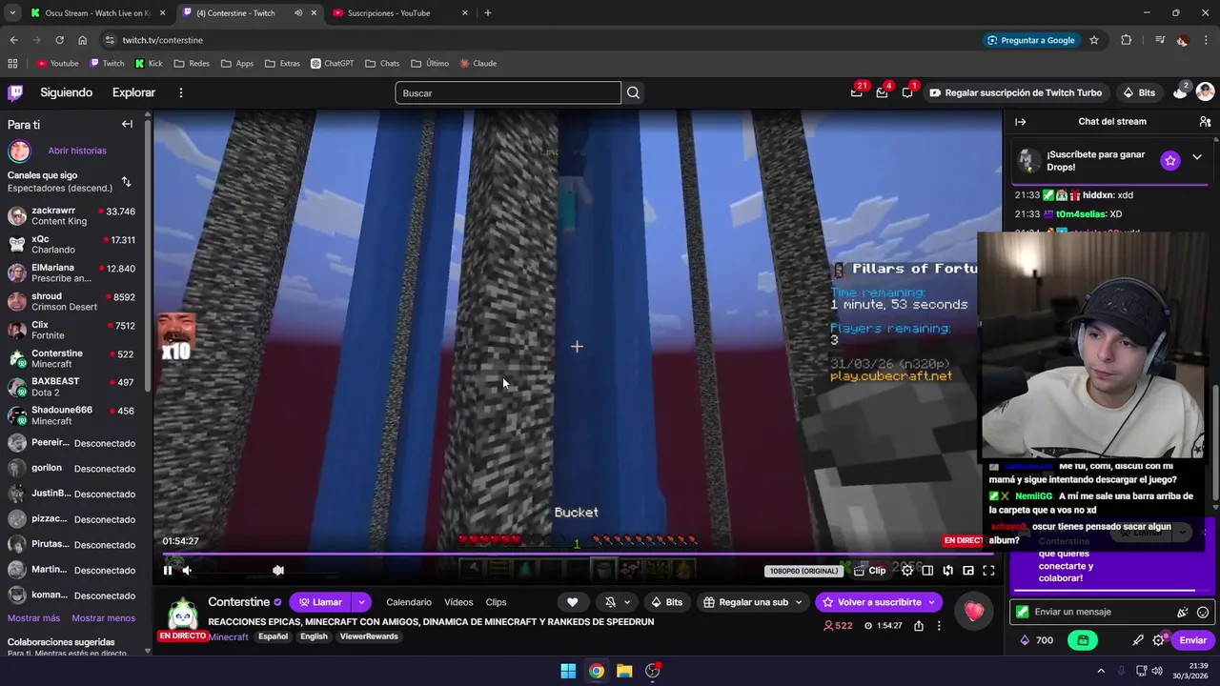The image size is (1220, 686).
Task: Sort followed channels with the arrows icon
Action: point(126,181)
